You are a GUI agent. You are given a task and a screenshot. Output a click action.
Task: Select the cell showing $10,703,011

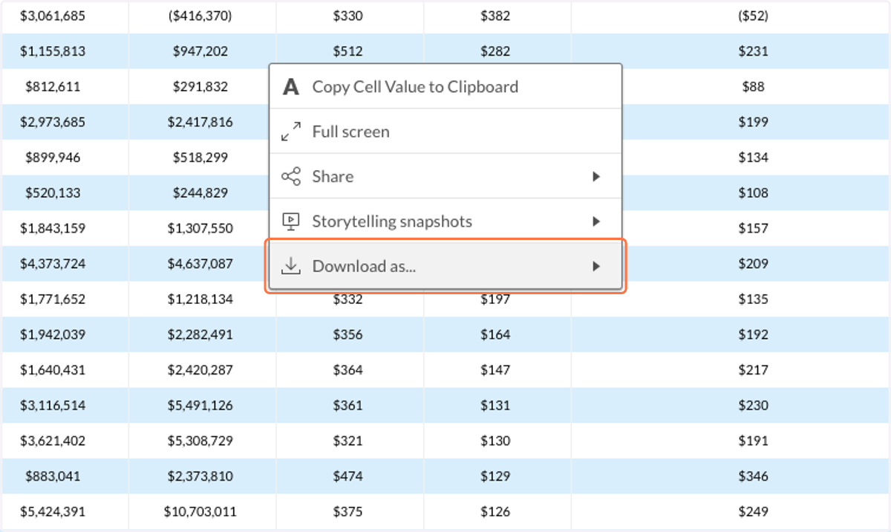coord(200,511)
